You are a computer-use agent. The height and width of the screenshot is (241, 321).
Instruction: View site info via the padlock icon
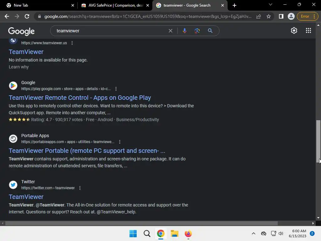coord(39,16)
